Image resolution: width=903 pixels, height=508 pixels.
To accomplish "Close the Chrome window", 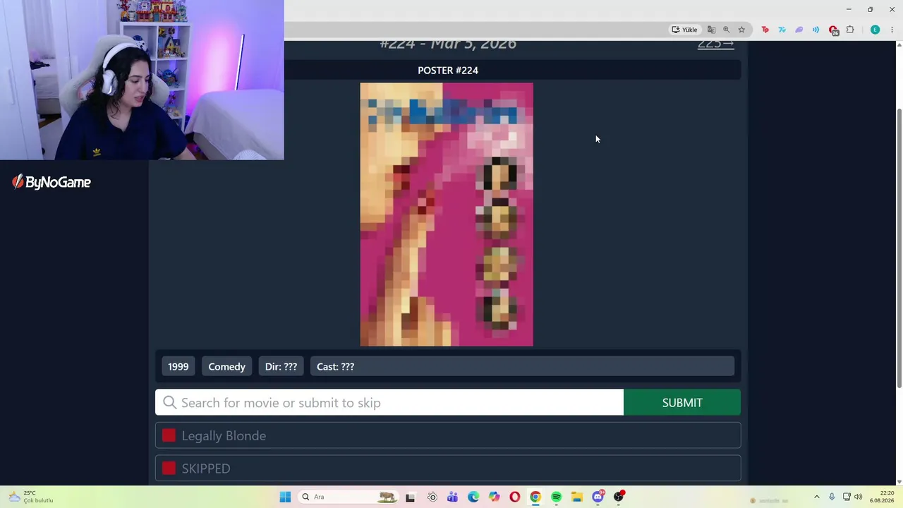I will pos(892,9).
